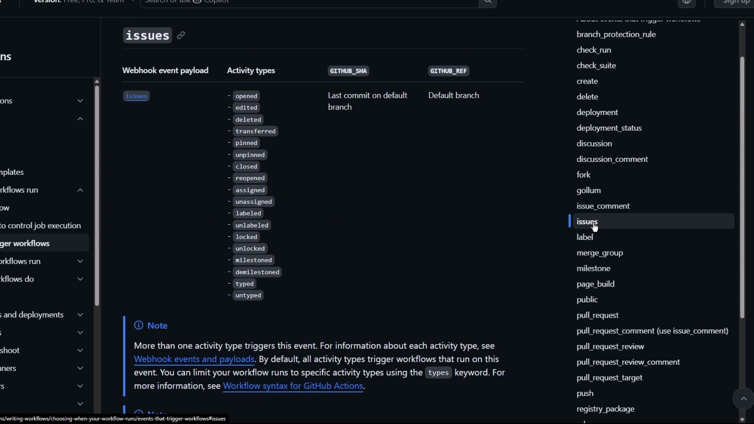Viewport: 754px width, 424px height.
Task: Jump to pull_request_review_comment in page outline
Action: pyautogui.click(x=628, y=362)
